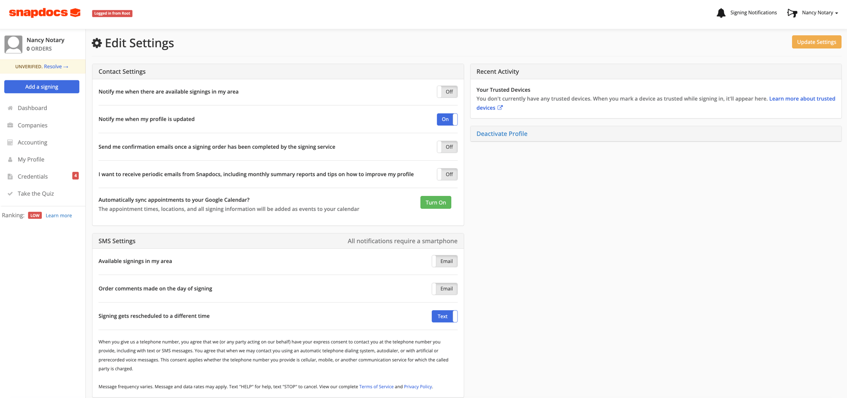The image size is (847, 398).
Task: Open the Accounting calculator icon
Action: tap(10, 142)
